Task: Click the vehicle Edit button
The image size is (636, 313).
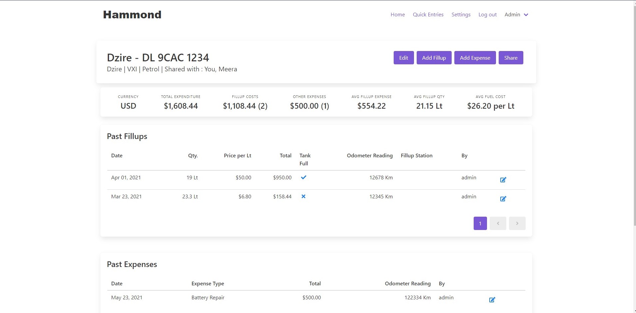Action: tap(403, 58)
